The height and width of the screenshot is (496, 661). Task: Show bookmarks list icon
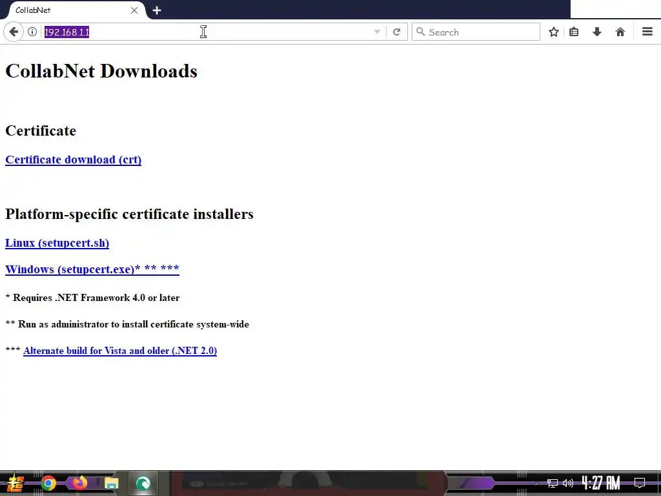coord(574,32)
